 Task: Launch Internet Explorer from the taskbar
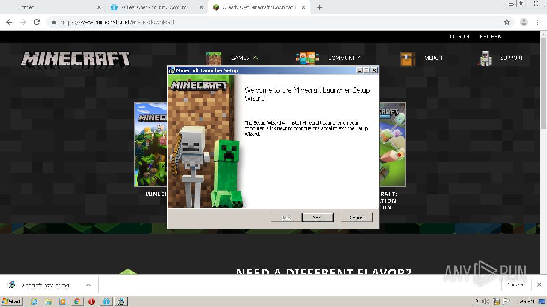(34, 301)
